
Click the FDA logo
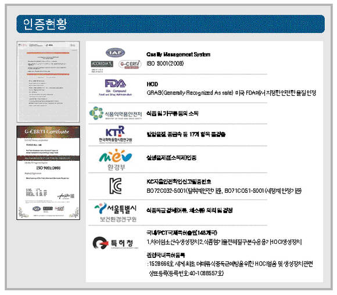click(x=116, y=88)
